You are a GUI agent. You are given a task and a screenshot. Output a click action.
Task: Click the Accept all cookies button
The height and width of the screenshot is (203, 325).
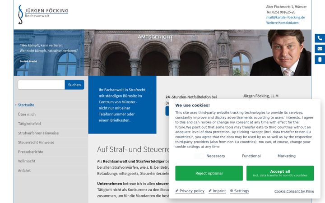(280, 173)
